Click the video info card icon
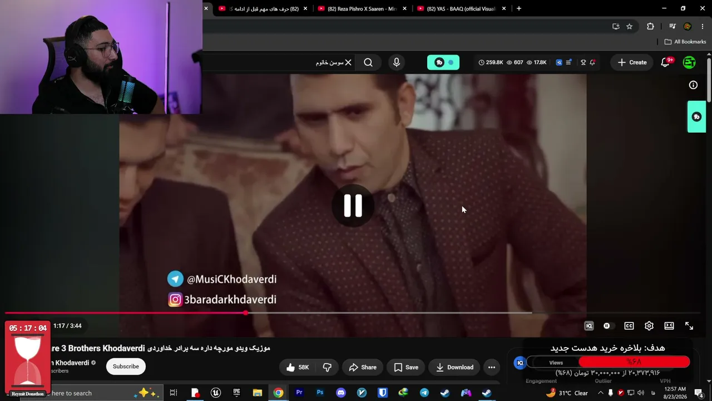712x401 pixels. (693, 85)
